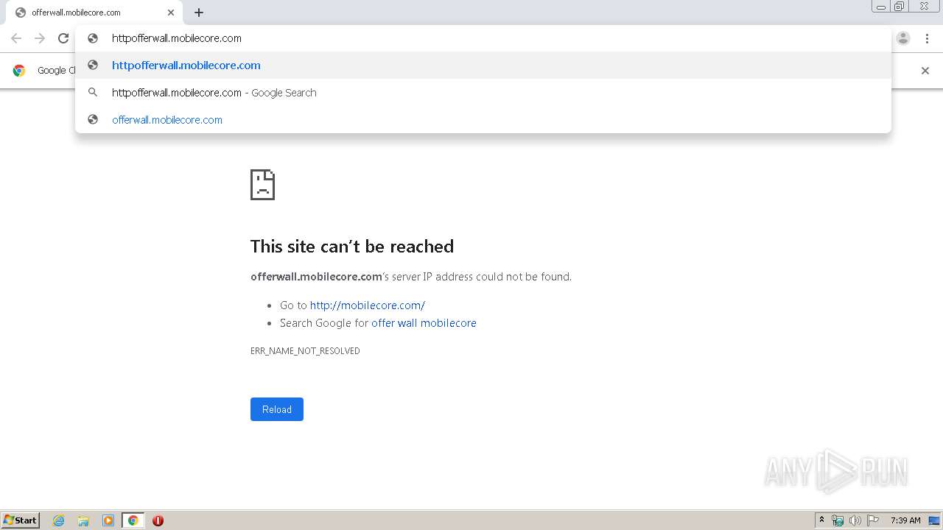The height and width of the screenshot is (530, 943).
Task: Click ERR_NAME_NOT_RESOLVED error code text
Action: (305, 351)
